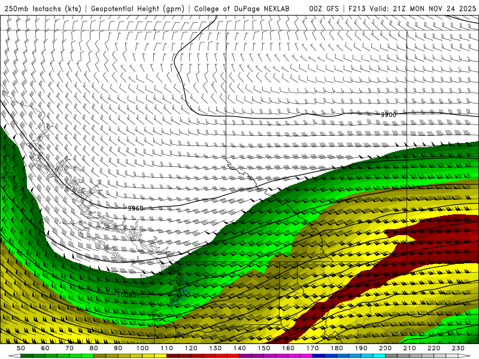Click the 220 value on the color scale

tap(433, 348)
